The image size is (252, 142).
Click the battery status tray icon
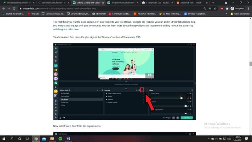[220, 139]
